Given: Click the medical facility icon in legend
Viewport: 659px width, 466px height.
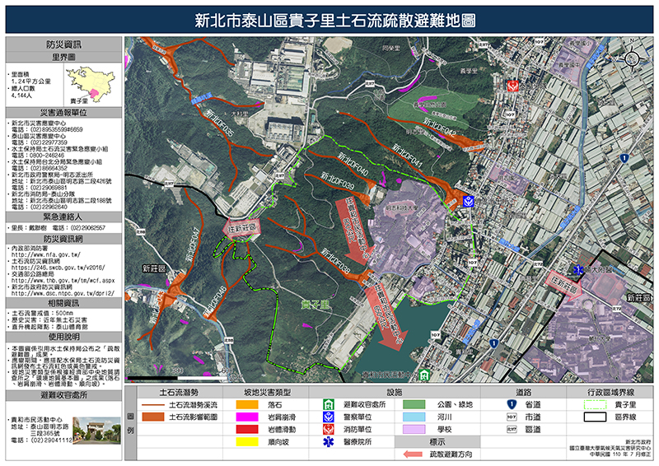Looking at the screenshot, I should 328,441.
